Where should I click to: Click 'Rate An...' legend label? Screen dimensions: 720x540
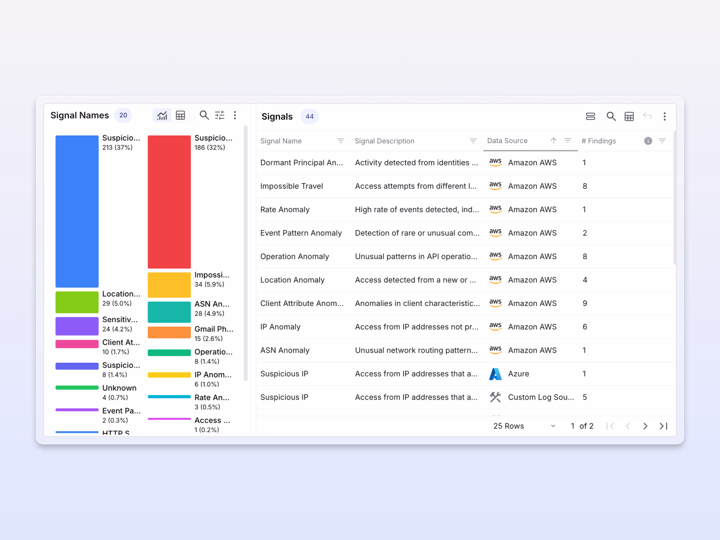click(x=212, y=397)
